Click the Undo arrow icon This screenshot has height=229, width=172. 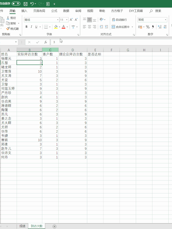click(32, 4)
